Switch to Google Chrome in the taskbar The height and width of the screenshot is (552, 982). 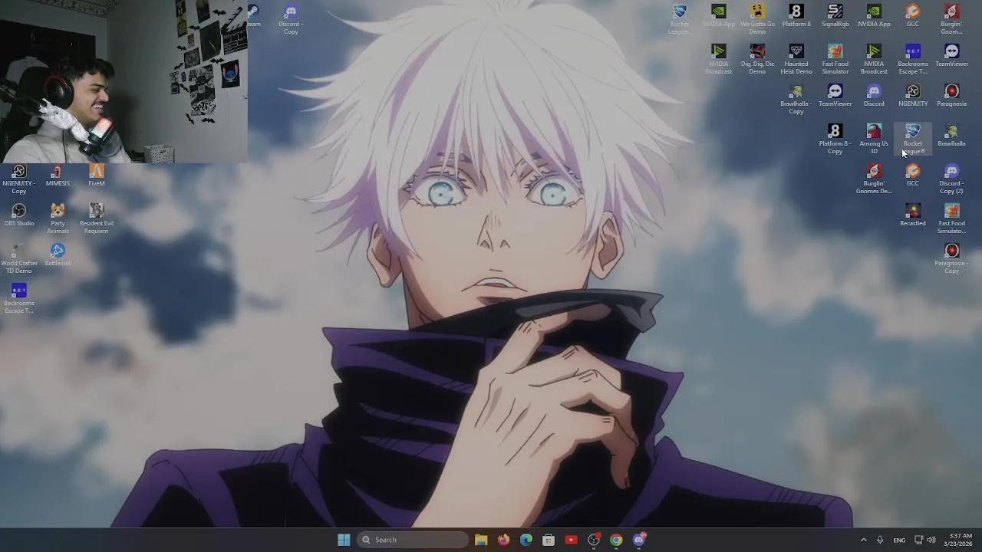pos(616,540)
